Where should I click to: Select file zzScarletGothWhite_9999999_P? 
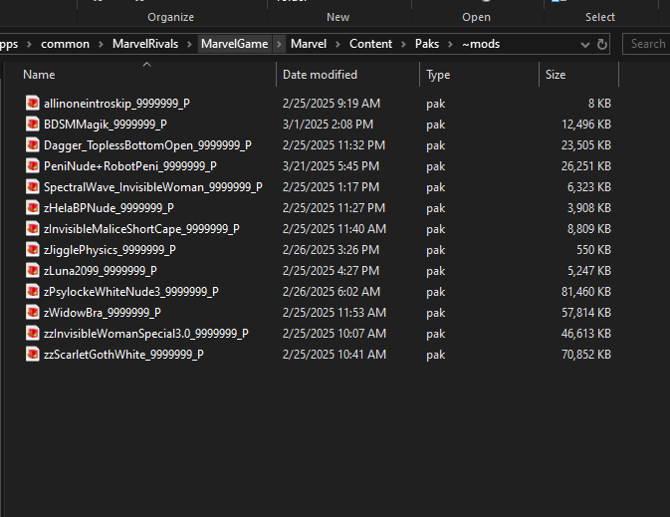(123, 355)
